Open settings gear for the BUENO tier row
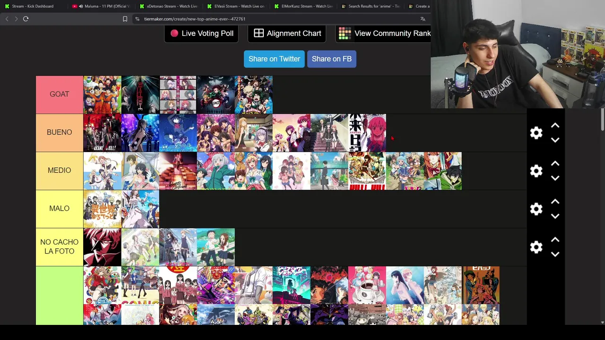605x340 pixels. pos(536,133)
